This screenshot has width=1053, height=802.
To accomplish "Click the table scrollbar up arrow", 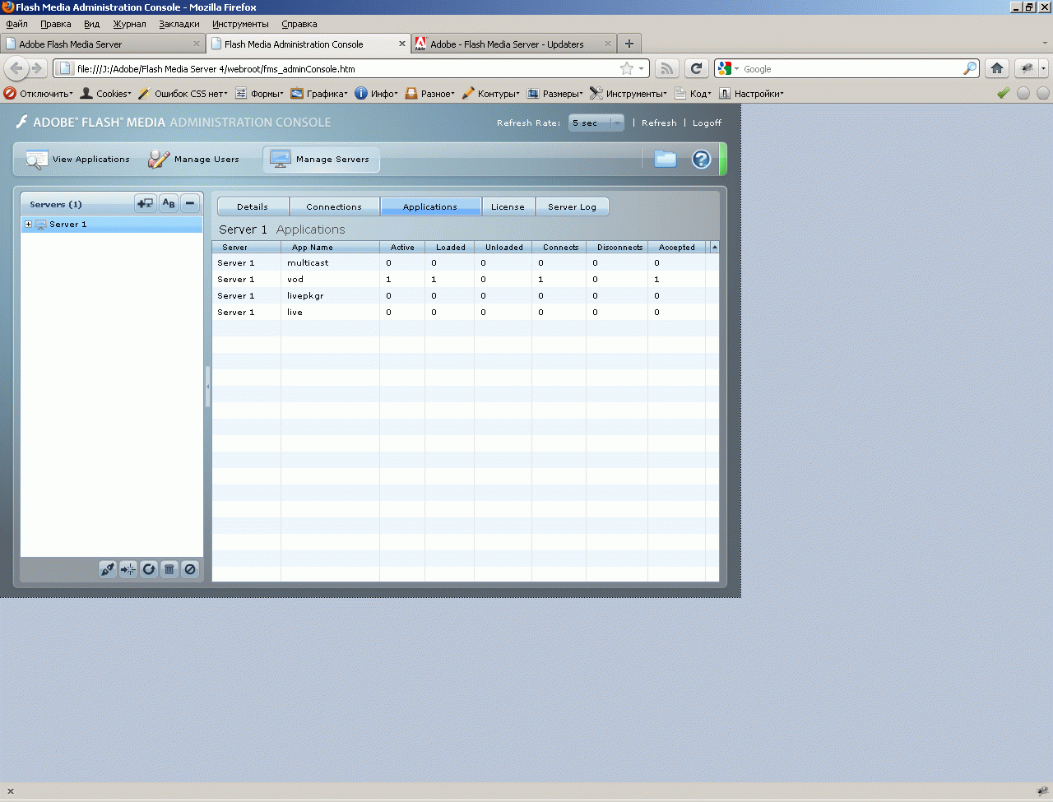I will pyautogui.click(x=714, y=247).
